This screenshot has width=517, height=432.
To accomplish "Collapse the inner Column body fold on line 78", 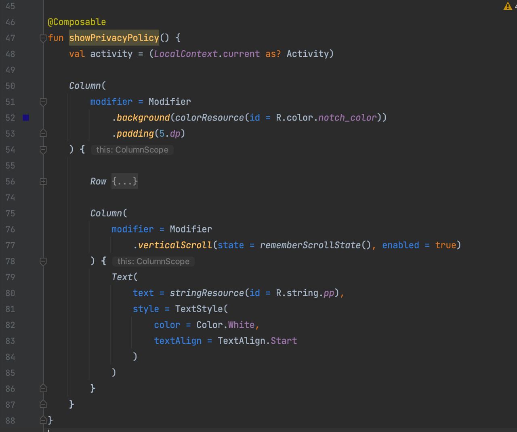I will coord(43,261).
